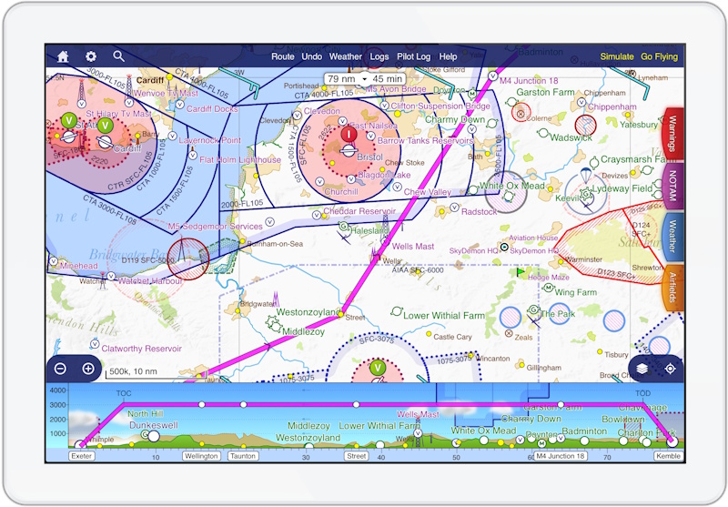This screenshot has width=728, height=507.
Task: Open the orange Airfields side tab
Action: [672, 288]
